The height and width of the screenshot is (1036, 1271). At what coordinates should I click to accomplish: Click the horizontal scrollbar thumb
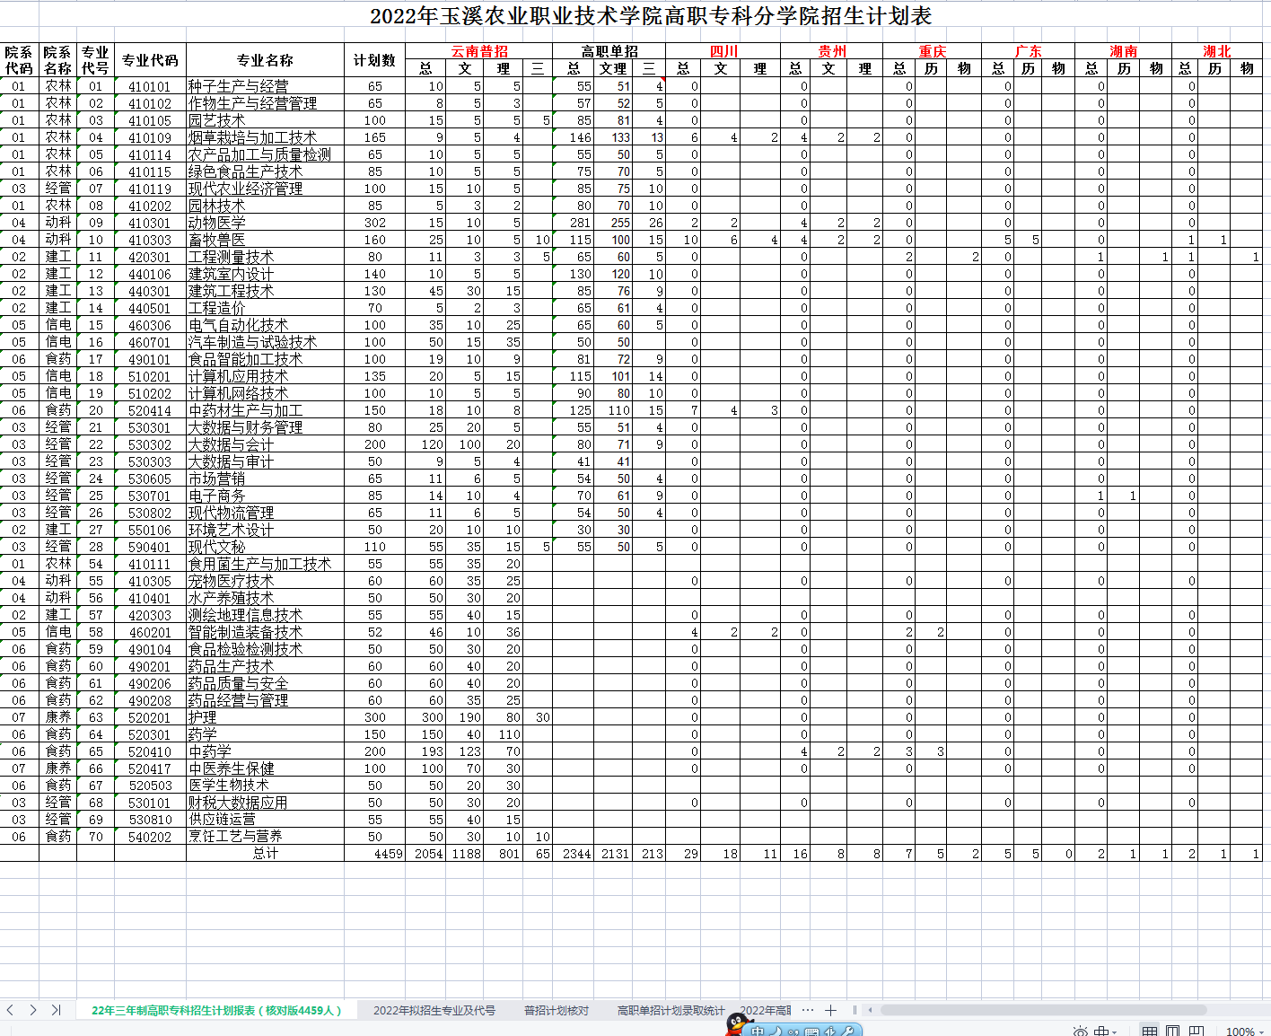click(x=1041, y=1010)
